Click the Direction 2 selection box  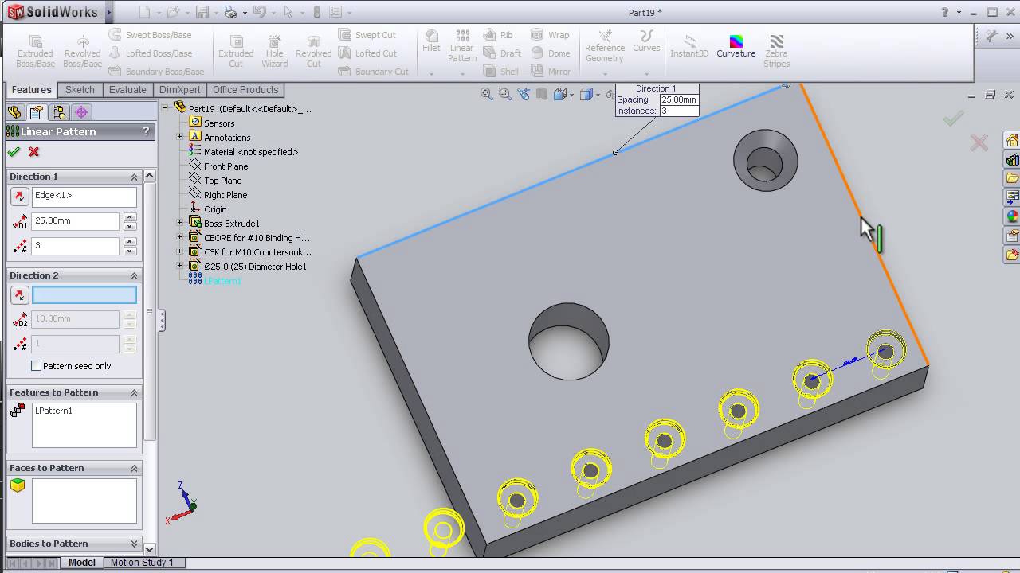pos(84,295)
